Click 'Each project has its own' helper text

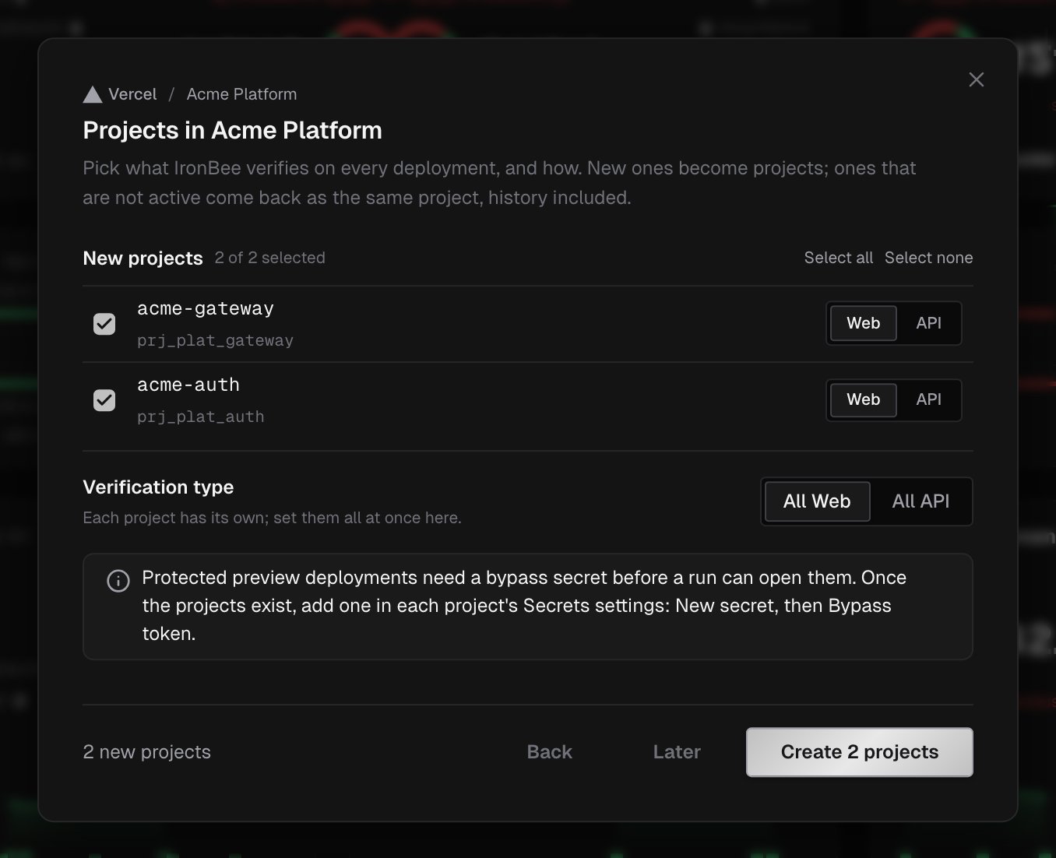(x=272, y=518)
